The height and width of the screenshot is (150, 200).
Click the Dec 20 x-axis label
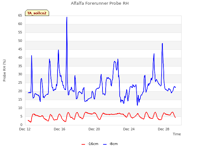(94, 129)
